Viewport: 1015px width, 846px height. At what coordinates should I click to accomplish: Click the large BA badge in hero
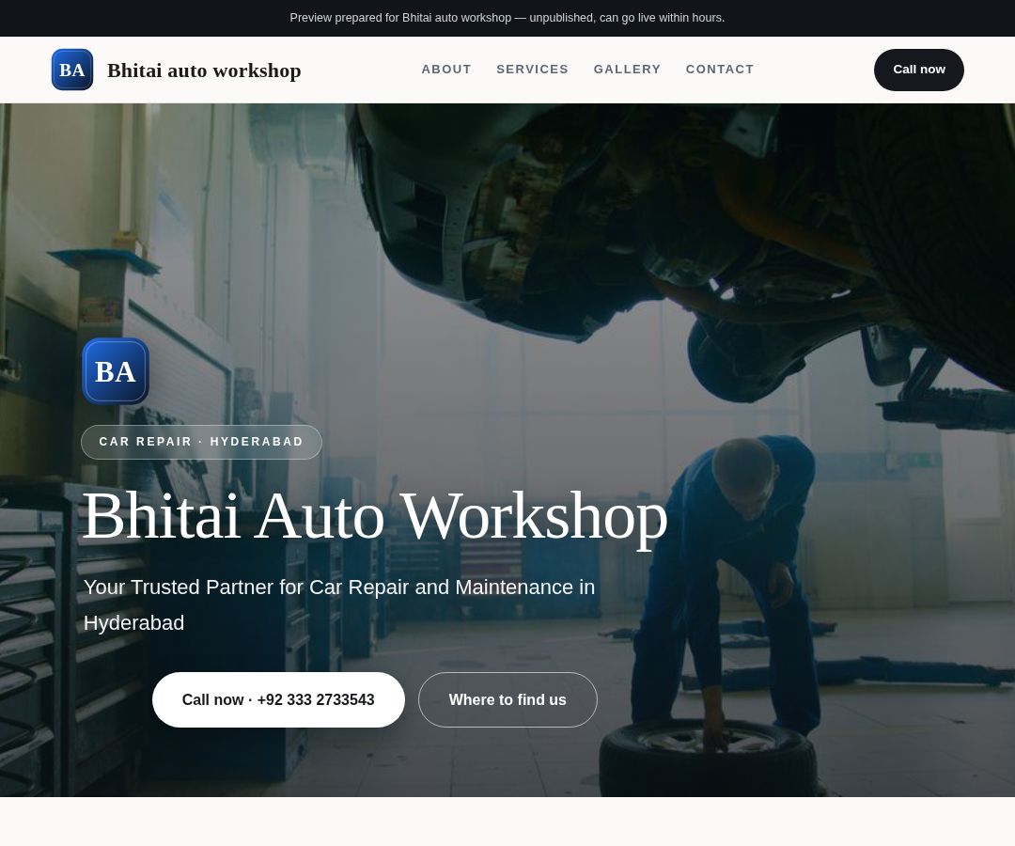116,371
